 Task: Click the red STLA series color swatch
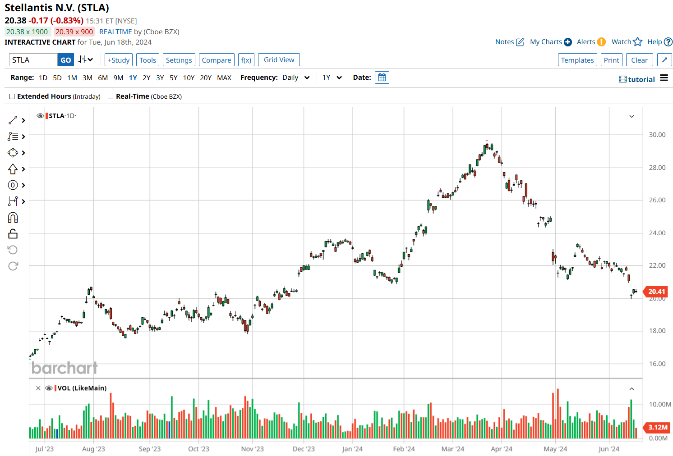[46, 116]
